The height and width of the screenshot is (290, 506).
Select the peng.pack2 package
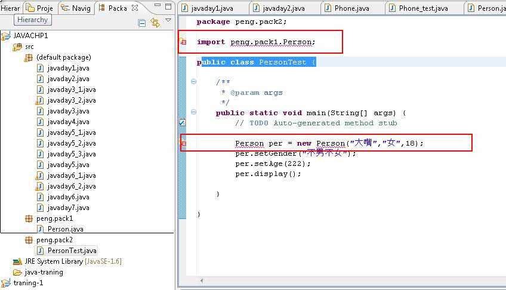point(54,240)
